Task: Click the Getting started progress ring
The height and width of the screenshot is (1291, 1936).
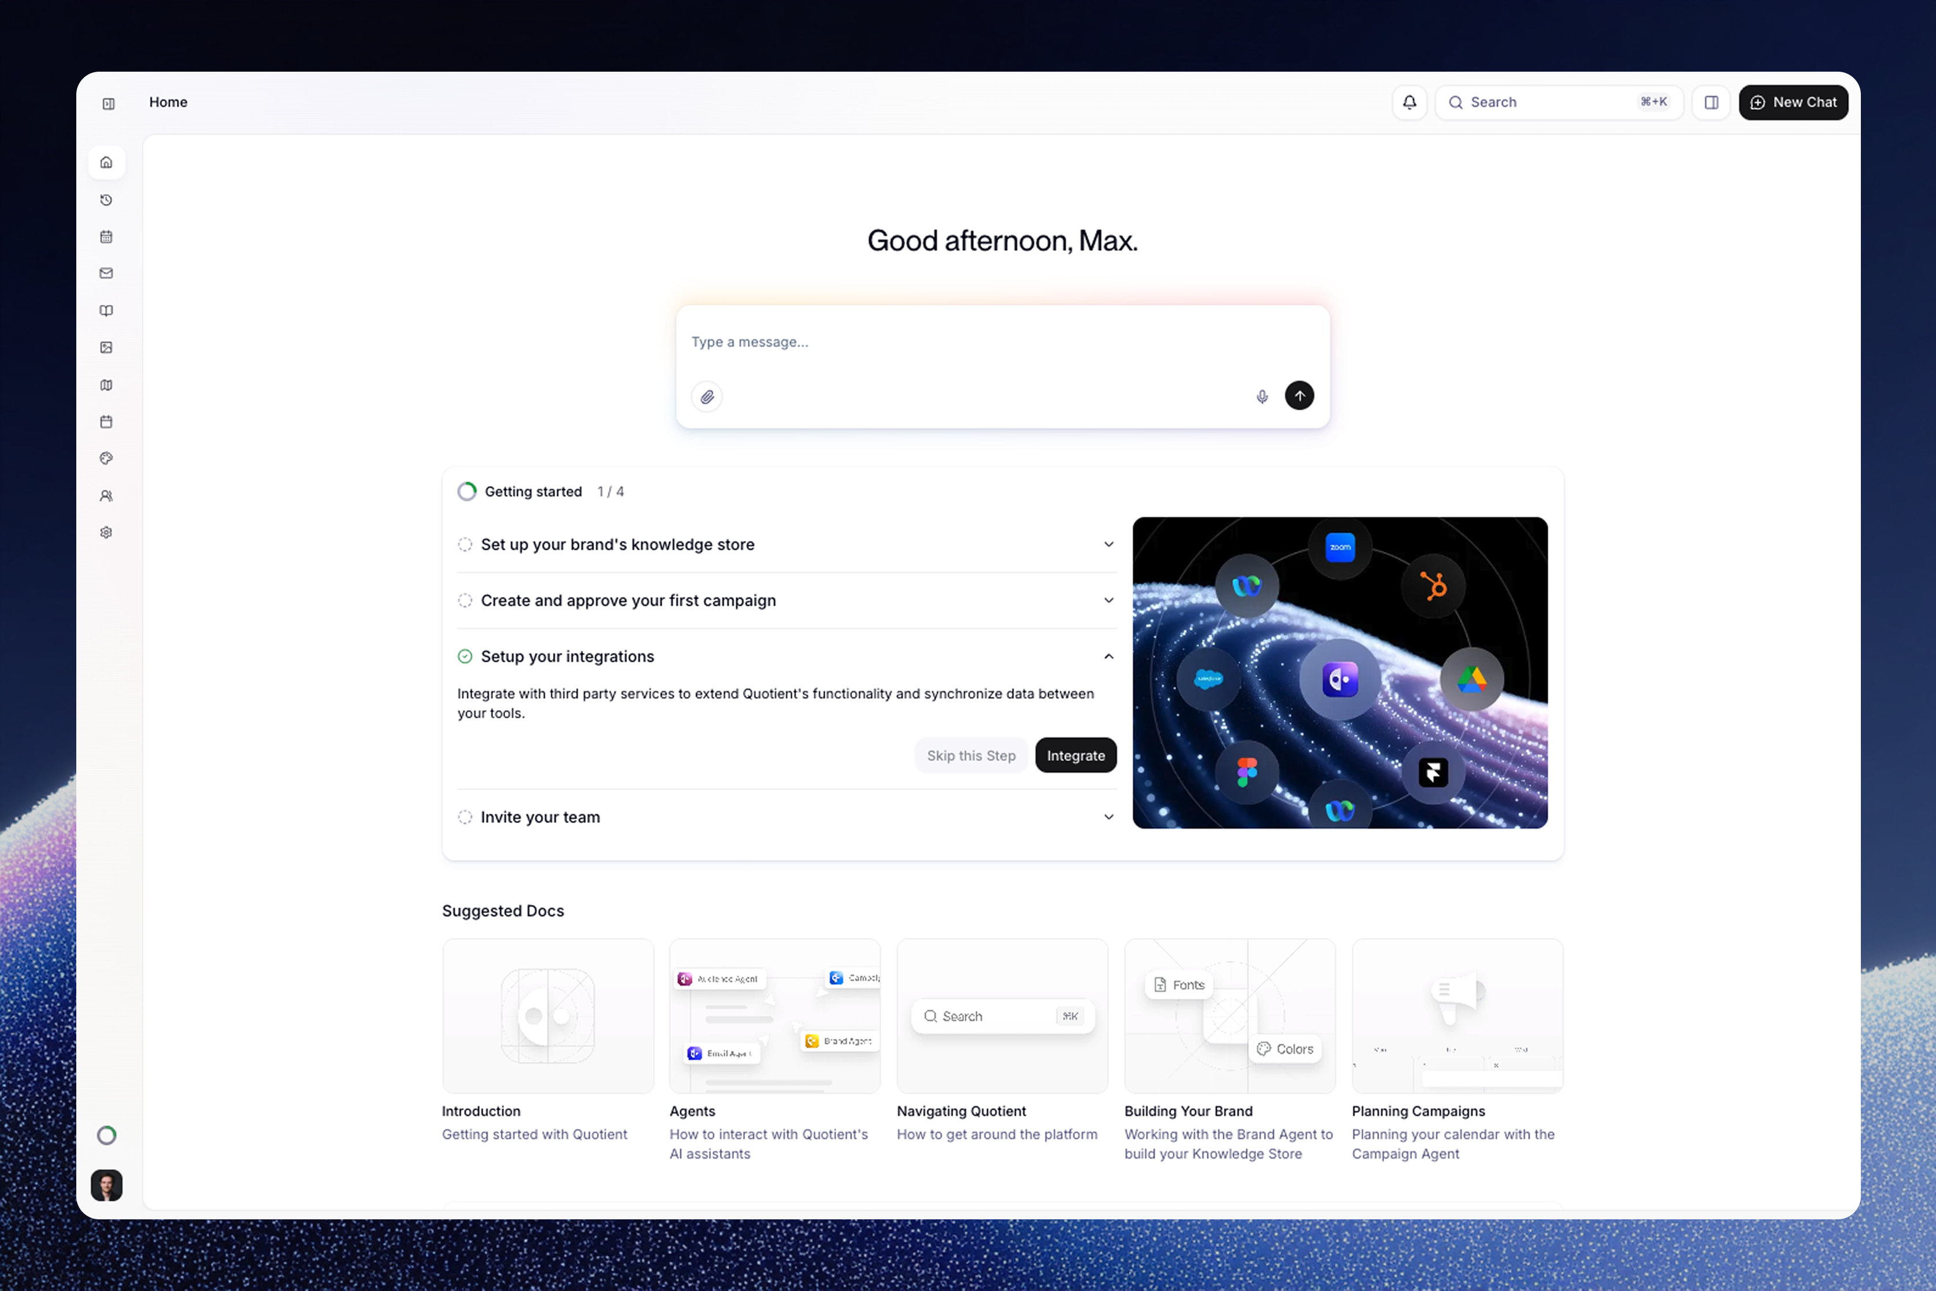Action: pyautogui.click(x=467, y=492)
